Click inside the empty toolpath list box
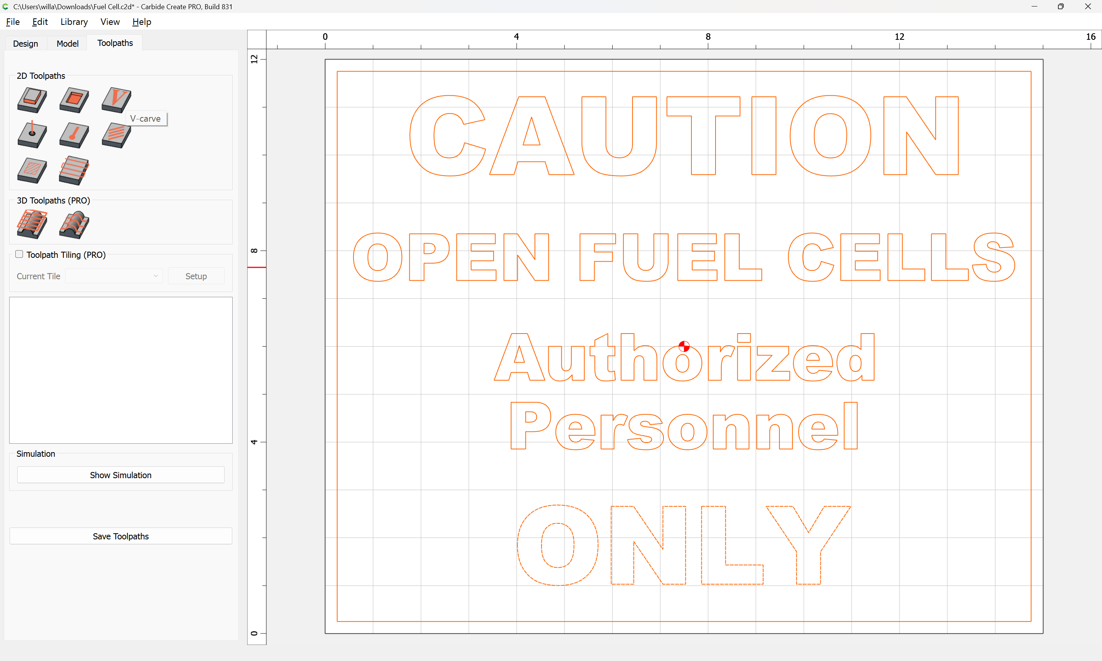1102x661 pixels. click(x=121, y=370)
